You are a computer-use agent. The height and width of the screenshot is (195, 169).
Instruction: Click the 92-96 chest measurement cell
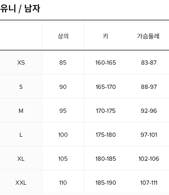(149, 111)
